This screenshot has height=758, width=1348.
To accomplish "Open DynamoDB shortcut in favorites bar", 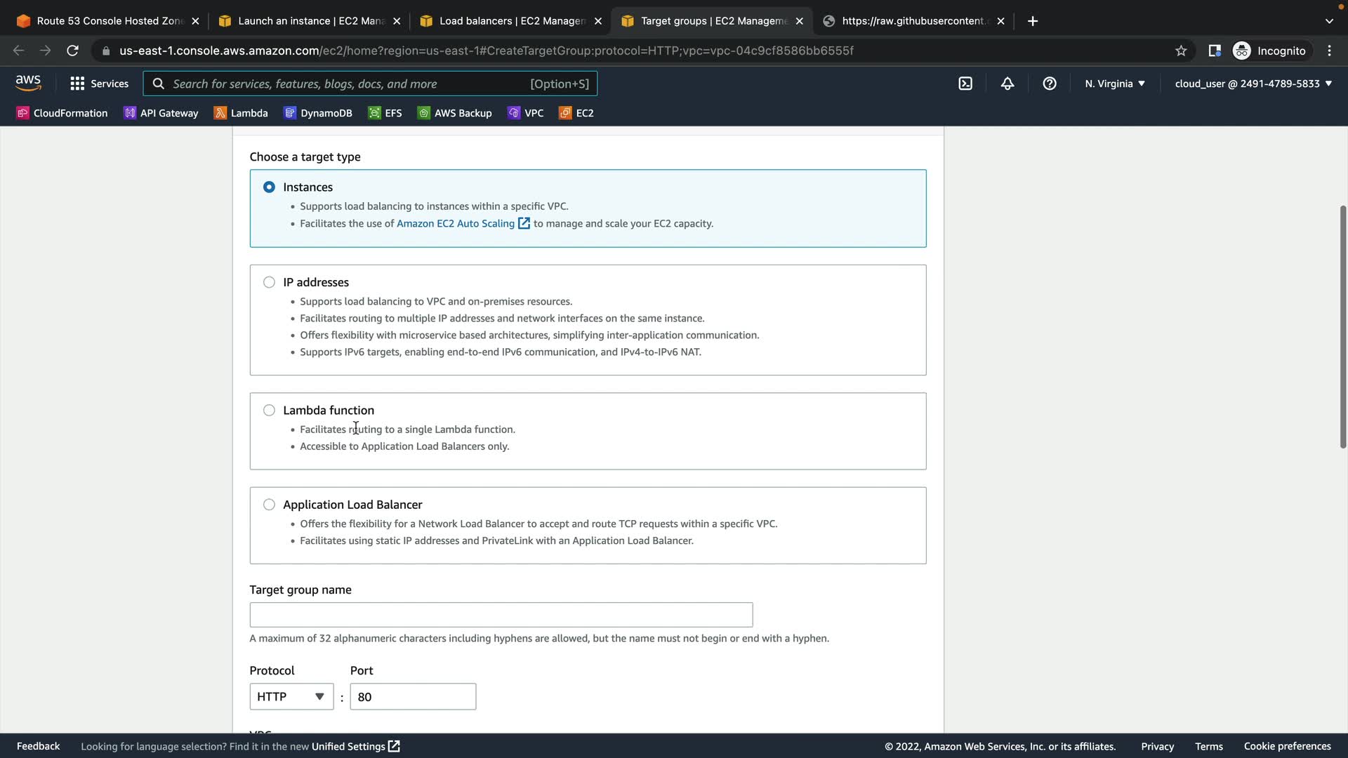I will pos(317,113).
